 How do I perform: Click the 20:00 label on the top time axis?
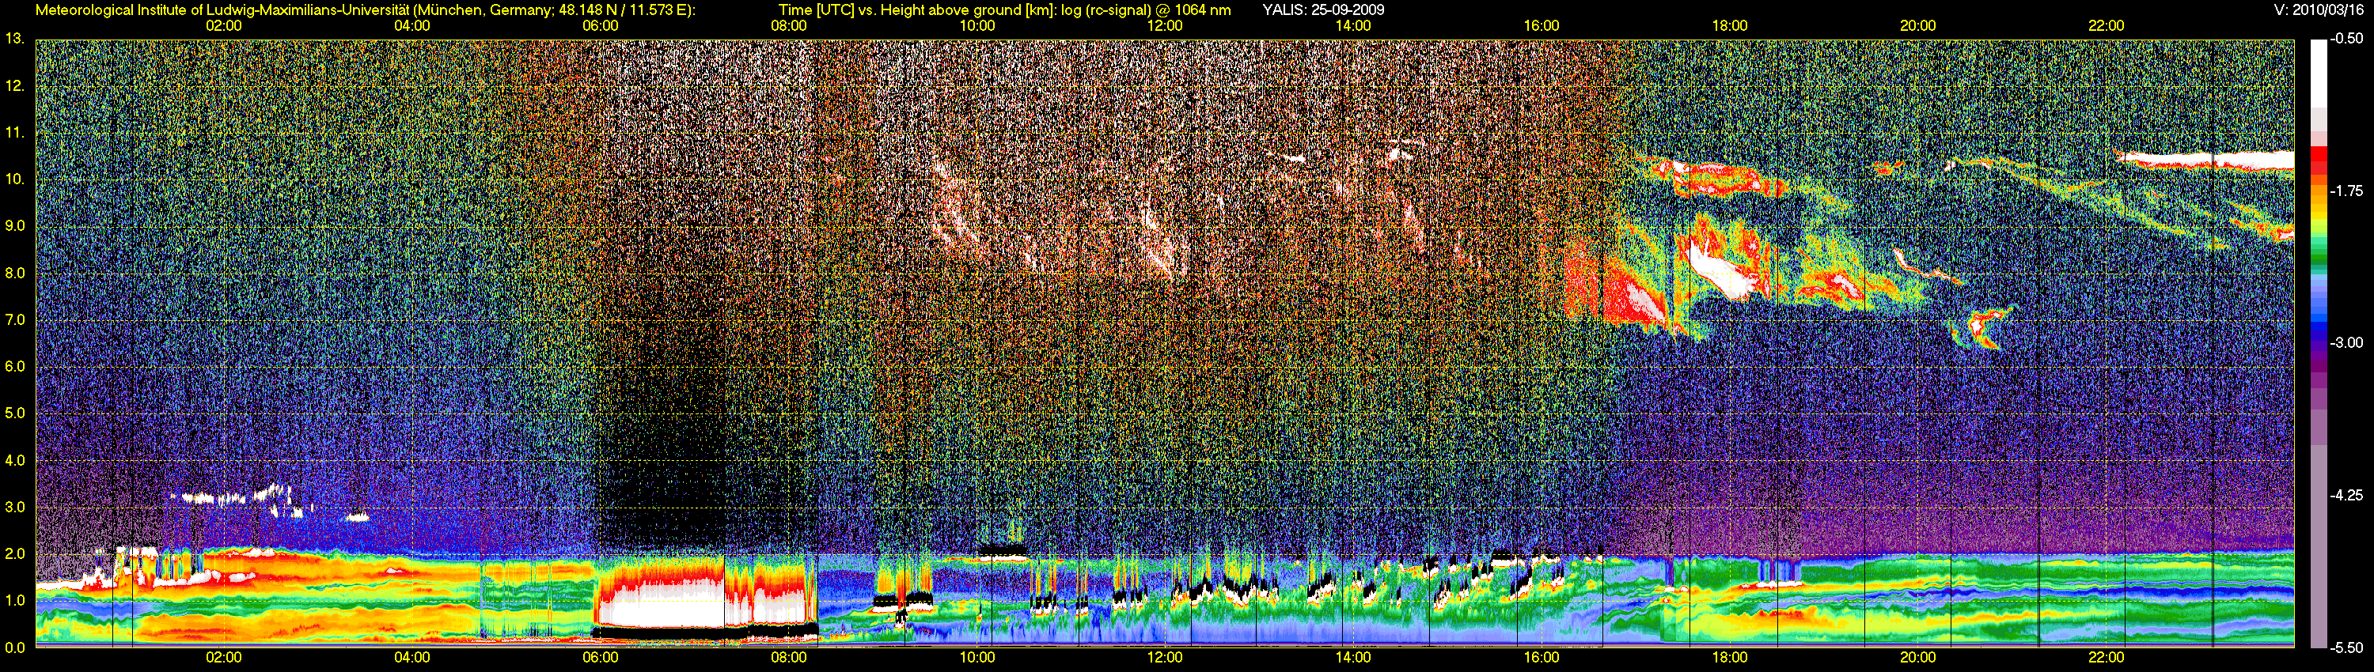(x=1918, y=26)
